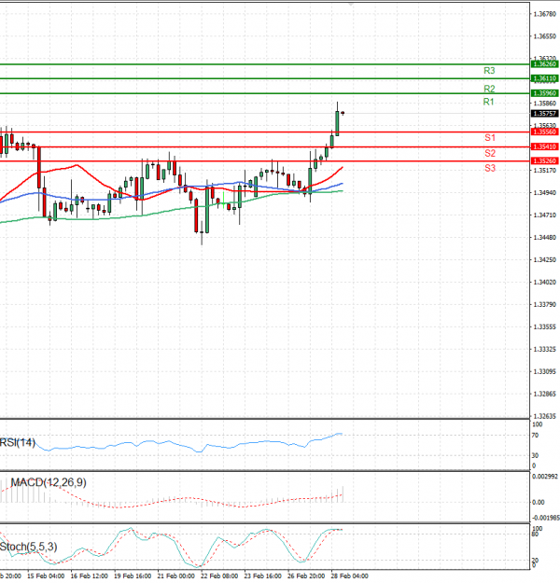
Task: Select the 1.35560 red price tag
Action: 544,132
